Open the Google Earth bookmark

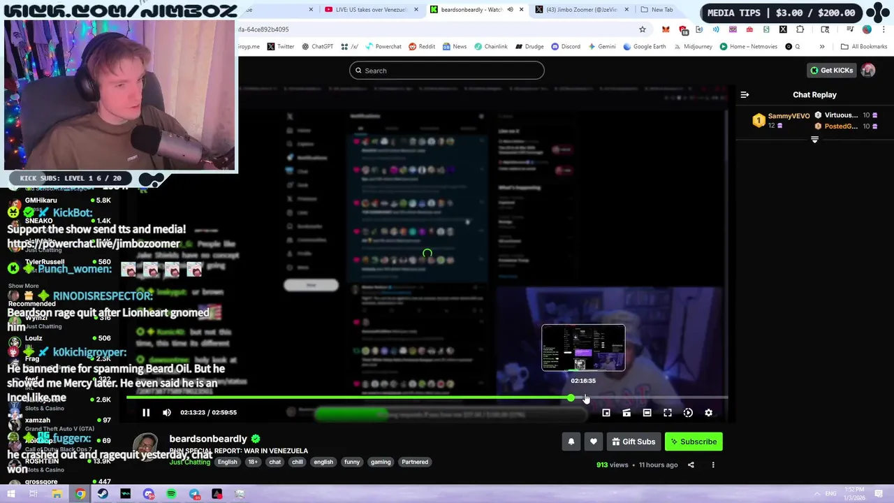point(645,47)
